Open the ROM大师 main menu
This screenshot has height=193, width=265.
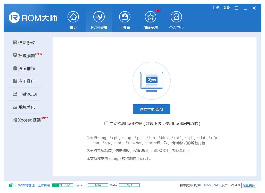pos(236,8)
